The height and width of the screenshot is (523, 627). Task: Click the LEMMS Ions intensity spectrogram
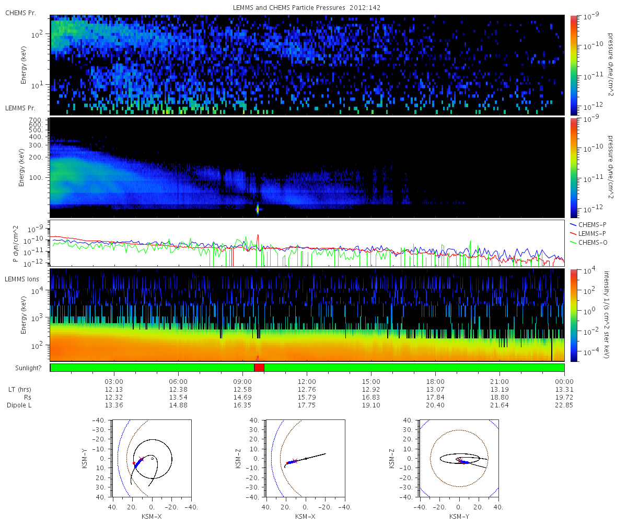coord(307,315)
